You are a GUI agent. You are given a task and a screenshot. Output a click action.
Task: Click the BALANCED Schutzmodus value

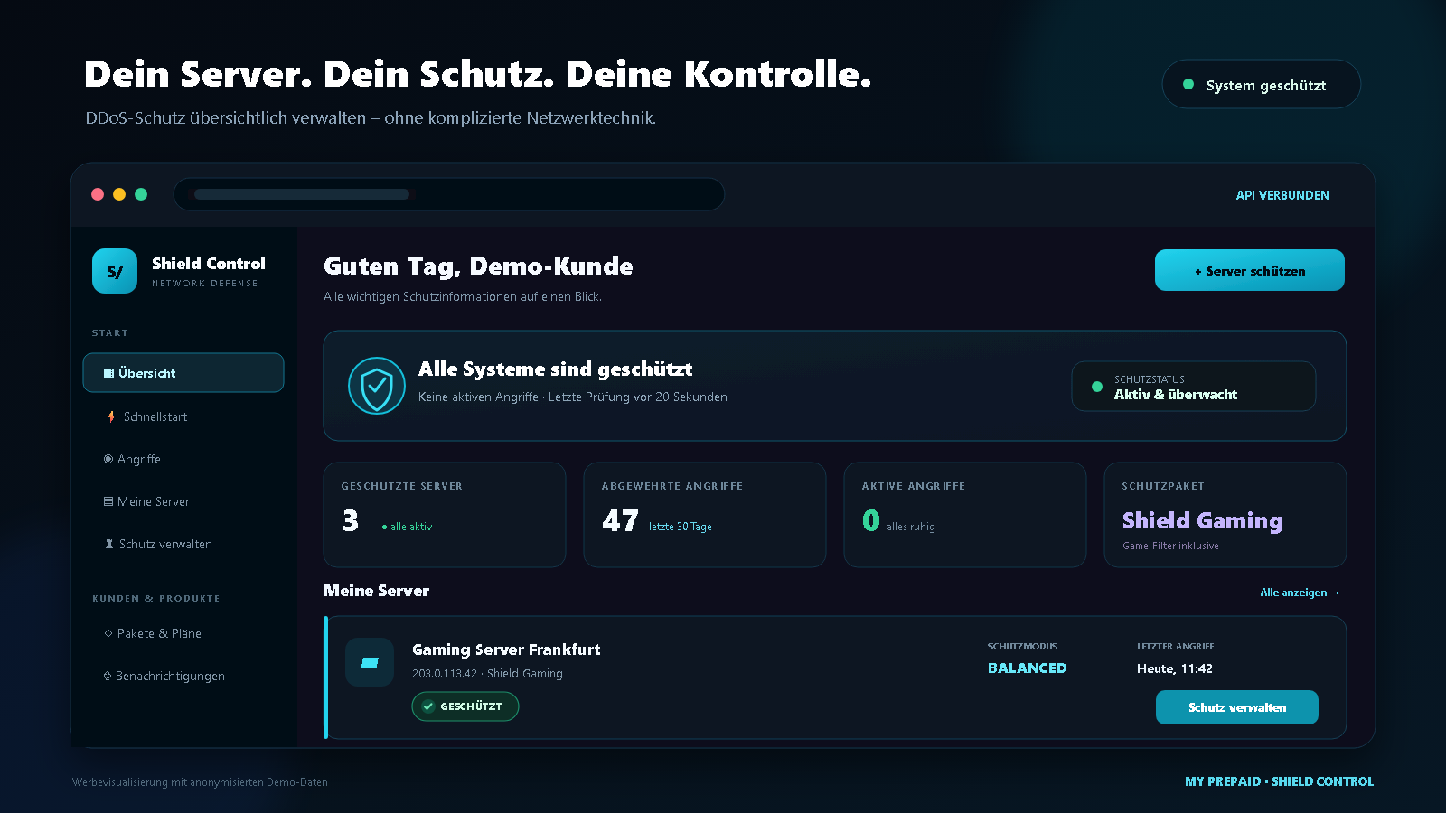click(x=1028, y=668)
